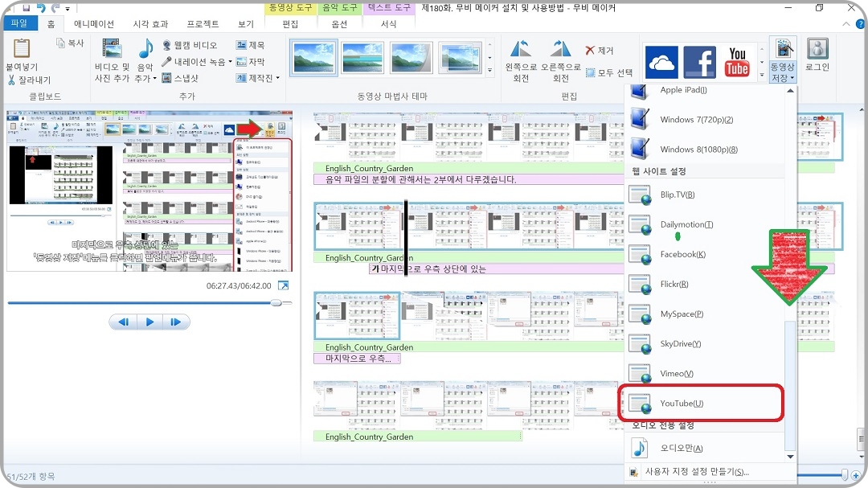The image size is (868, 488).
Task: Add a Title (제목) clip
Action: 251,45
